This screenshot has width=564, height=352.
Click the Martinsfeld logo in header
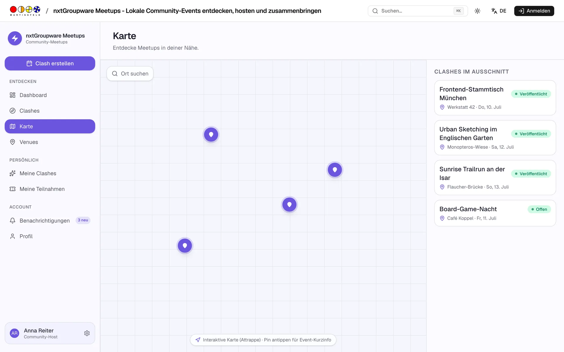25,11
